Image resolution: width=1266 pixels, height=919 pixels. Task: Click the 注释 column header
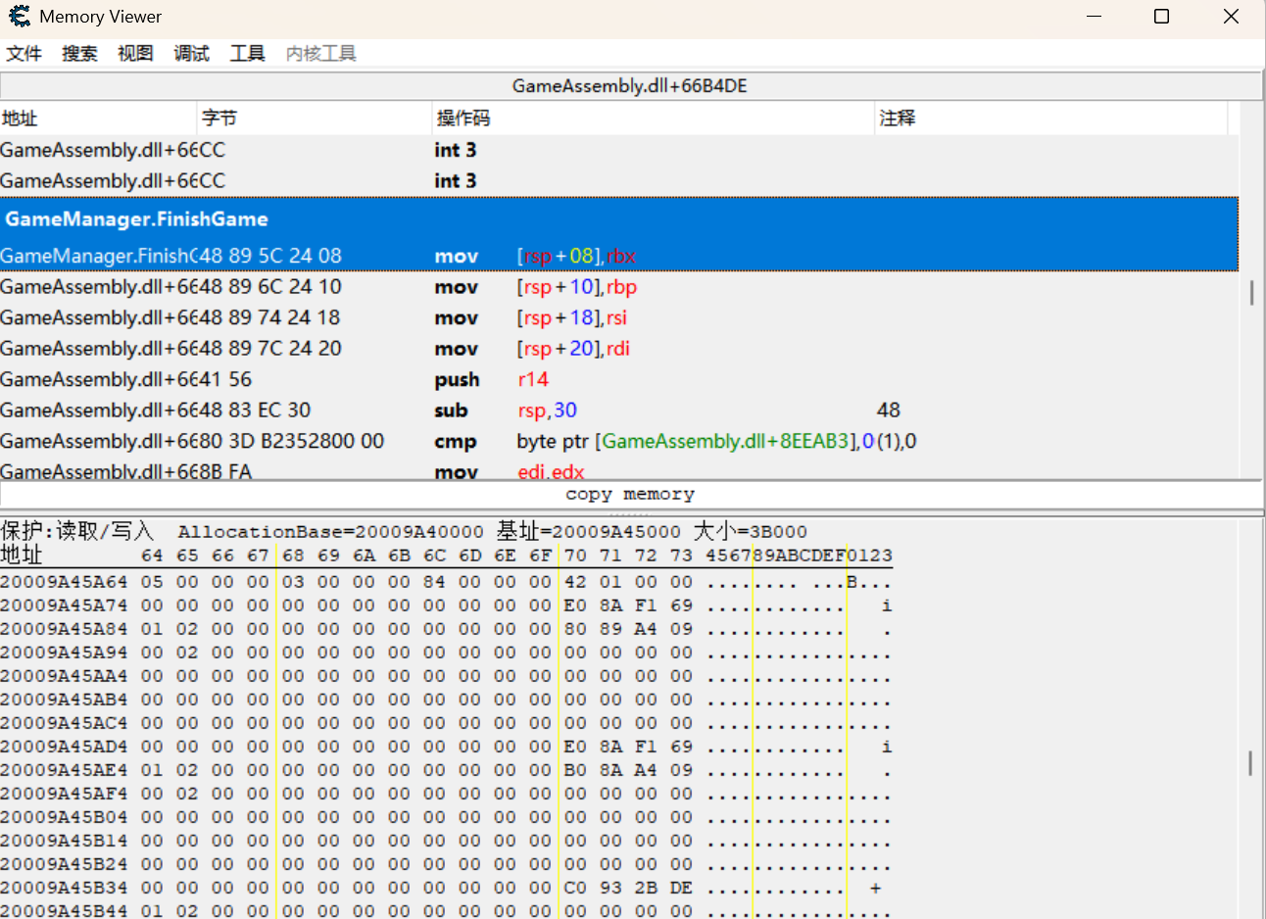pyautogui.click(x=1051, y=118)
